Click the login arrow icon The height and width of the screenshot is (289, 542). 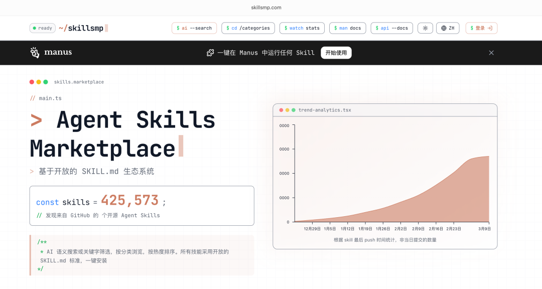click(x=490, y=28)
